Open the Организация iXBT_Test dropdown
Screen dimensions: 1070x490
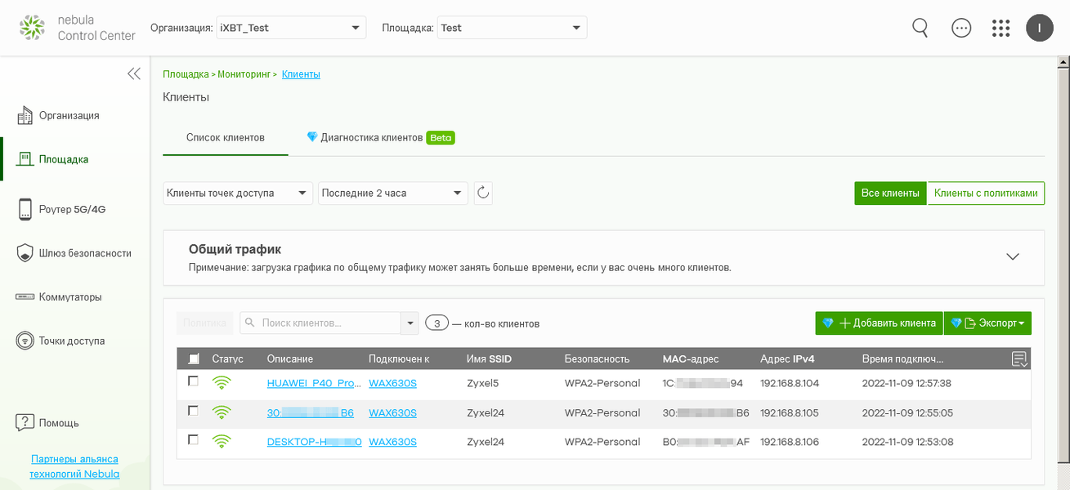click(290, 28)
